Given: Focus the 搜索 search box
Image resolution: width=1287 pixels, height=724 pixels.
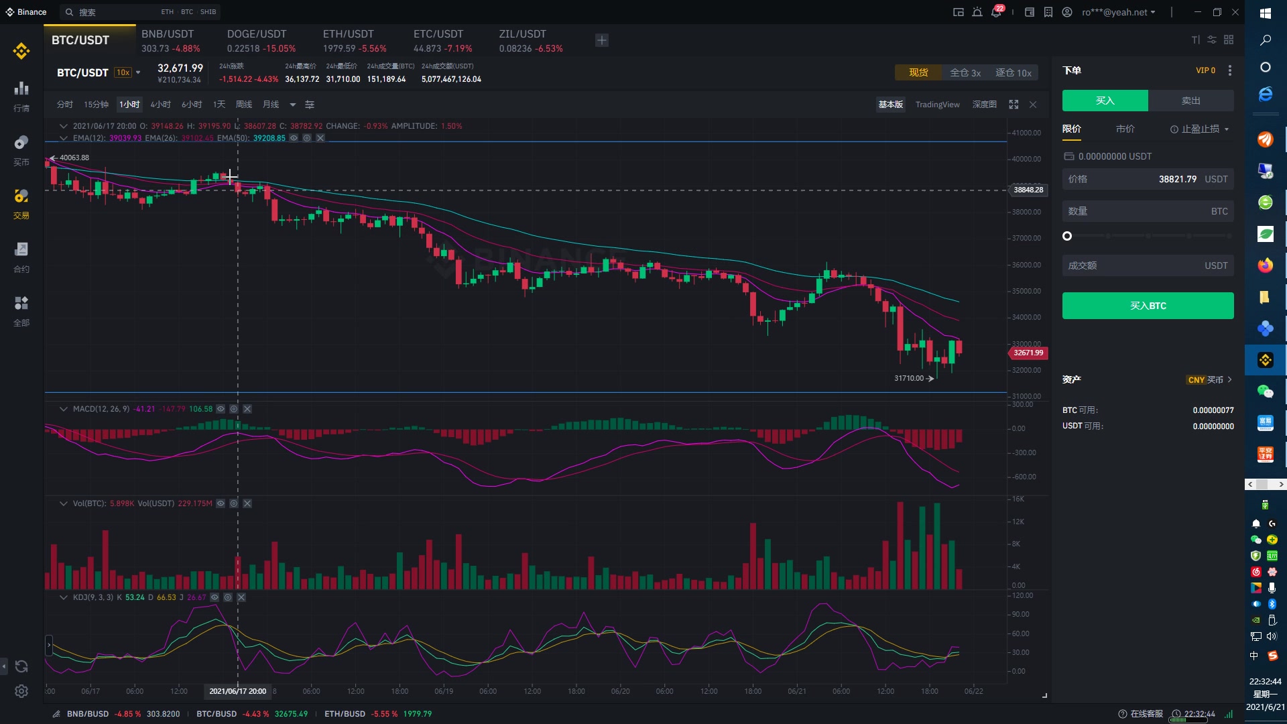Looking at the screenshot, I should [x=139, y=12].
